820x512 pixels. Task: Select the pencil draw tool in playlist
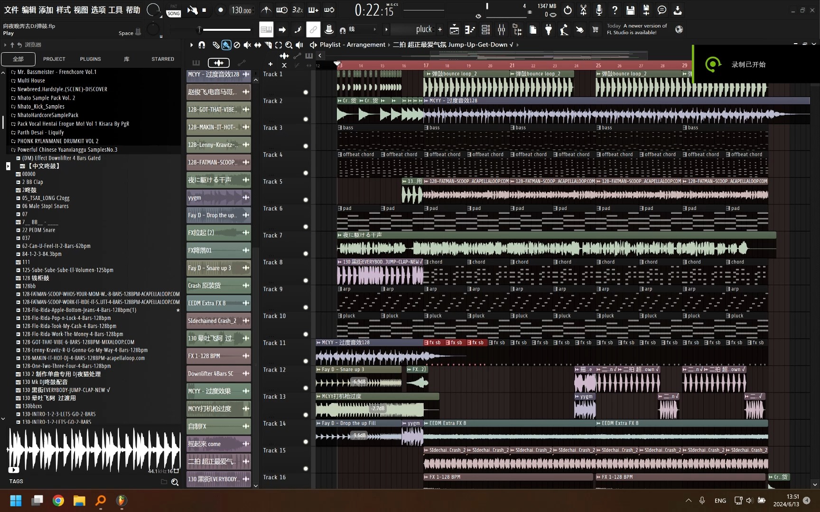pos(216,45)
